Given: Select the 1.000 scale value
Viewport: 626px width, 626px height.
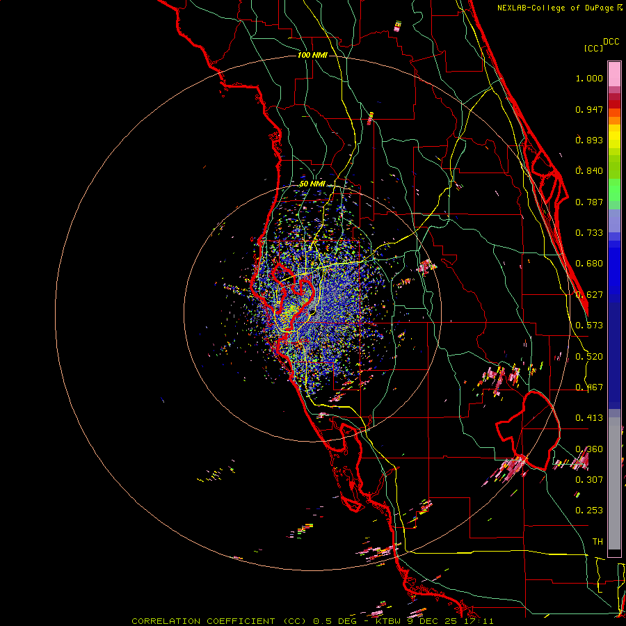Looking at the screenshot, I should 589,78.
